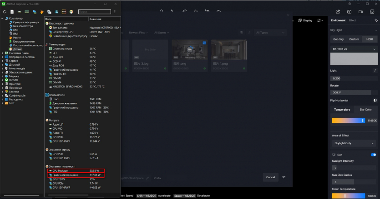Click the sky Temperature gradient slider
The width and height of the screenshot is (380, 199).
349,121
